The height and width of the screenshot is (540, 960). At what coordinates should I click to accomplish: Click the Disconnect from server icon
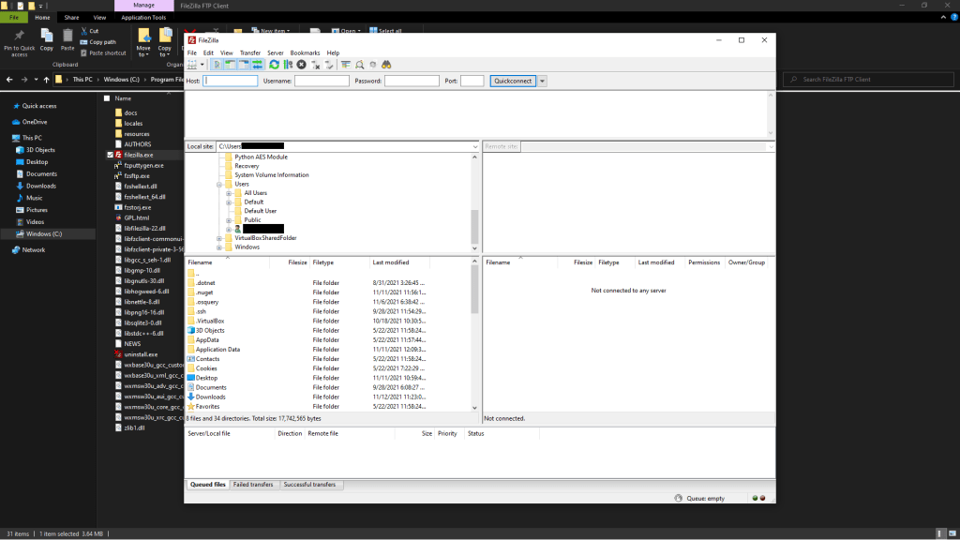pyautogui.click(x=316, y=65)
